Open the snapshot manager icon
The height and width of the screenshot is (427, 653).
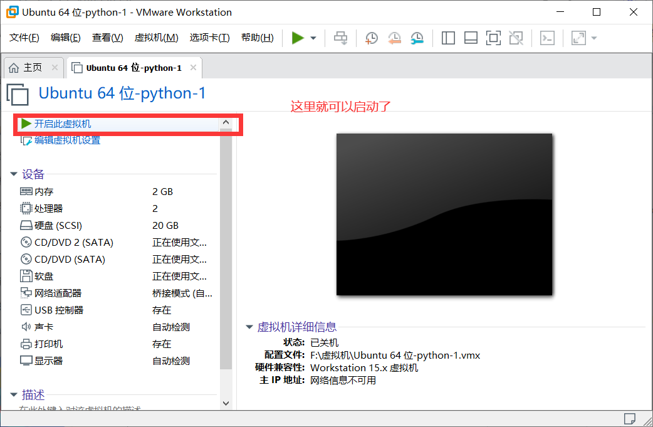[x=417, y=38]
